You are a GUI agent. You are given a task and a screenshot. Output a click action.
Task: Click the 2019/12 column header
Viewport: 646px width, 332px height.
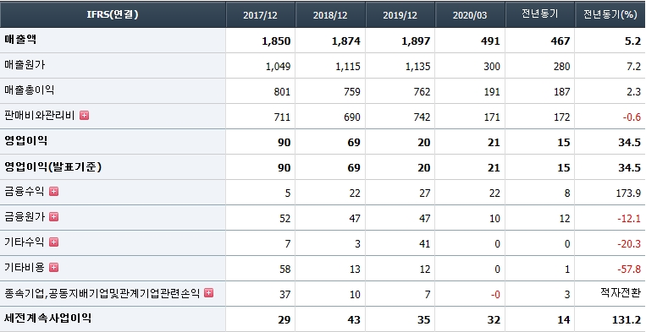coord(400,15)
